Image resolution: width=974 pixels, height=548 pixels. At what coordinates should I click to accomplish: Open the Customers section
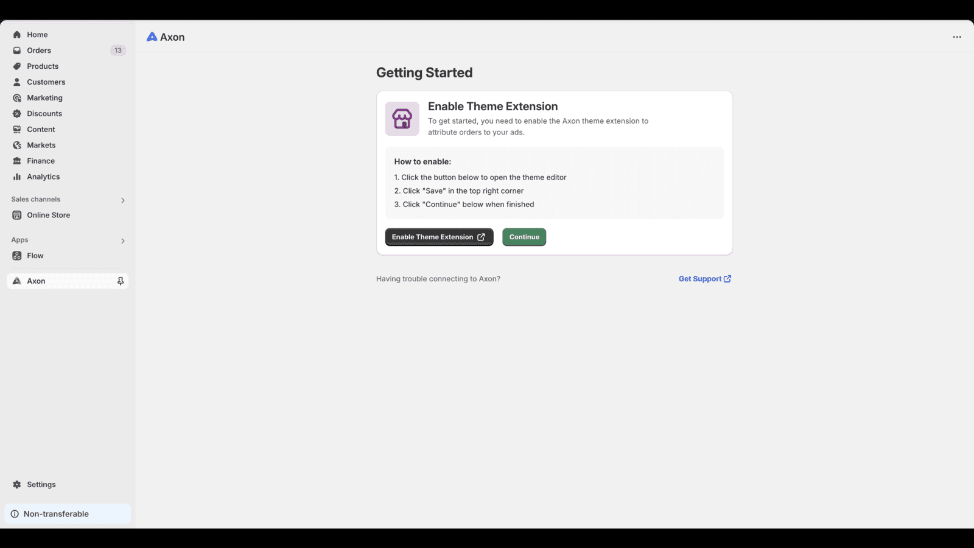[46, 82]
